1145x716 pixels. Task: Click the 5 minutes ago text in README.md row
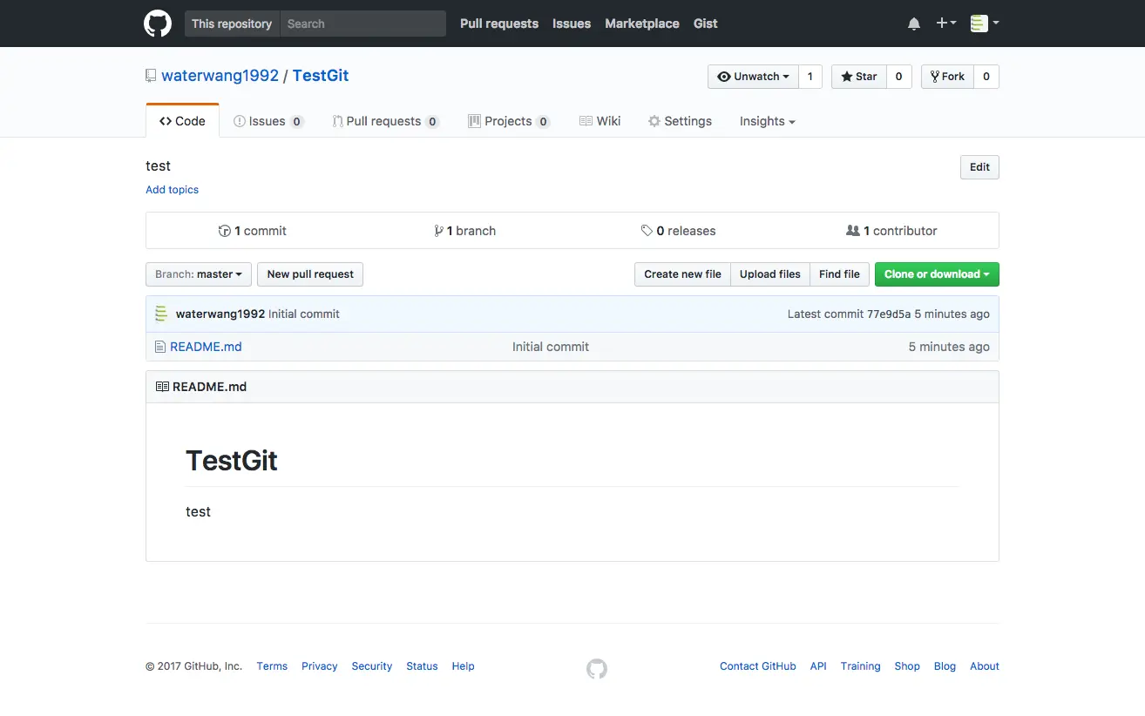[949, 347]
